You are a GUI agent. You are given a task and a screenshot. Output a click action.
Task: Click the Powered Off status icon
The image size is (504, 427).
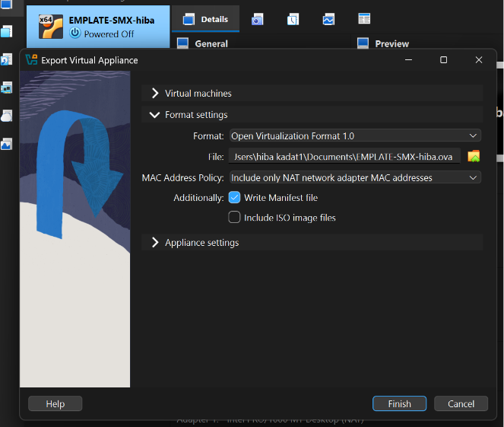(x=75, y=33)
